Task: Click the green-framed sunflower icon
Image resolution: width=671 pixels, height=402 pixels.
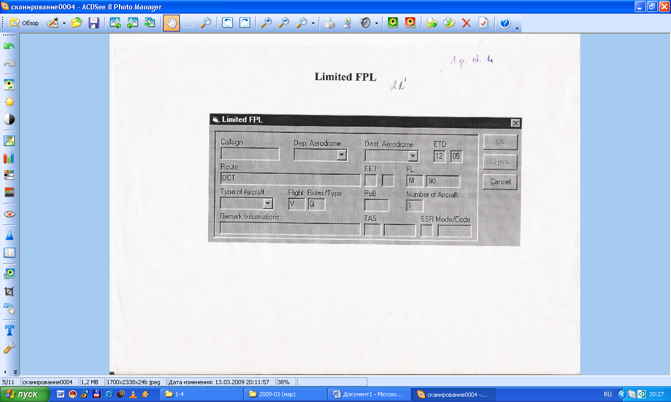Action: coord(393,23)
